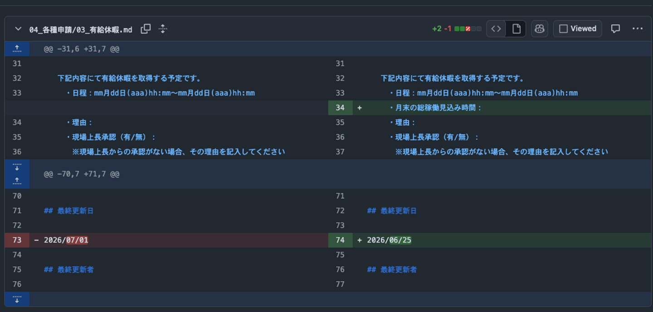Switch to the rich diff view

(516, 29)
